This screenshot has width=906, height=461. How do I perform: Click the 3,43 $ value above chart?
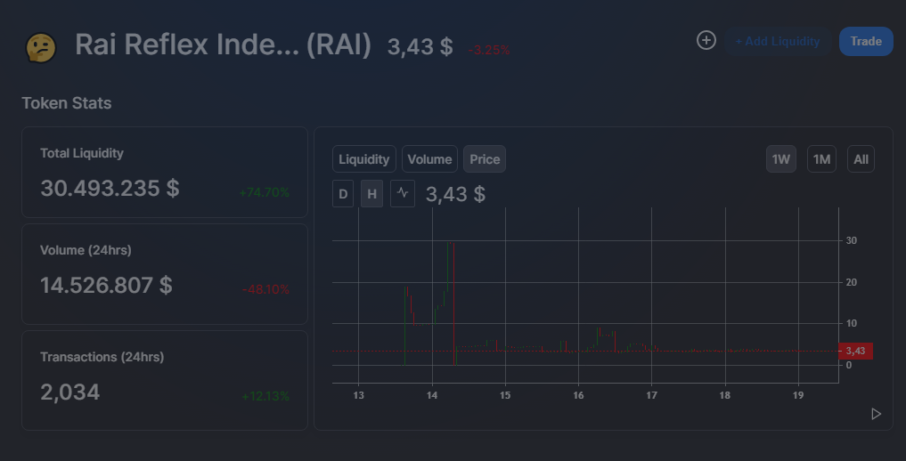455,194
